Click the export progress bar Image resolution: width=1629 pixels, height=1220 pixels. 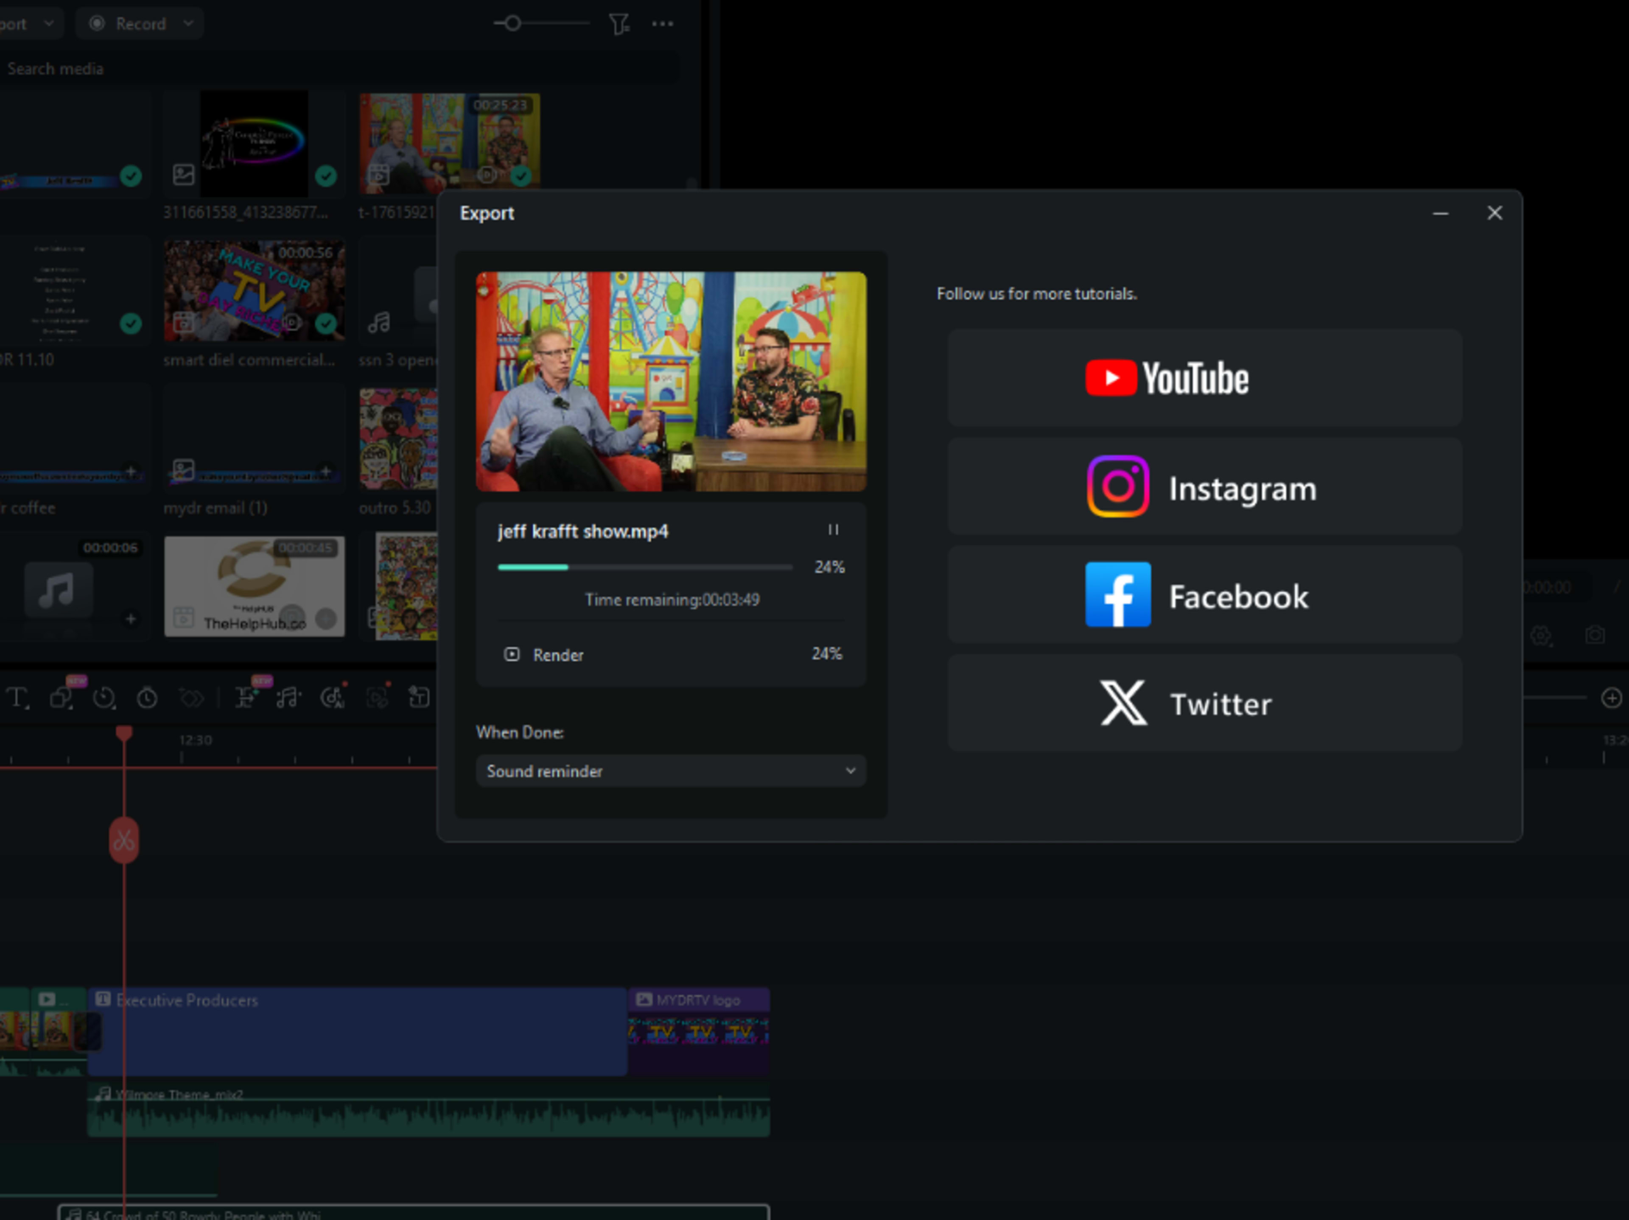(x=645, y=567)
